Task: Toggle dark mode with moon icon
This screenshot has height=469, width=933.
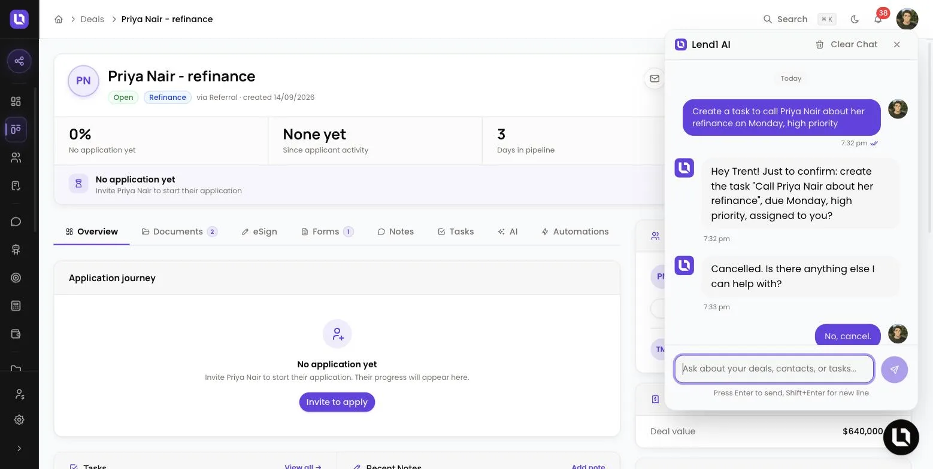Action: [x=855, y=19]
